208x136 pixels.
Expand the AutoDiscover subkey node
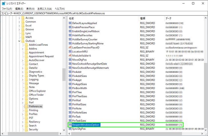click(x=23, y=60)
